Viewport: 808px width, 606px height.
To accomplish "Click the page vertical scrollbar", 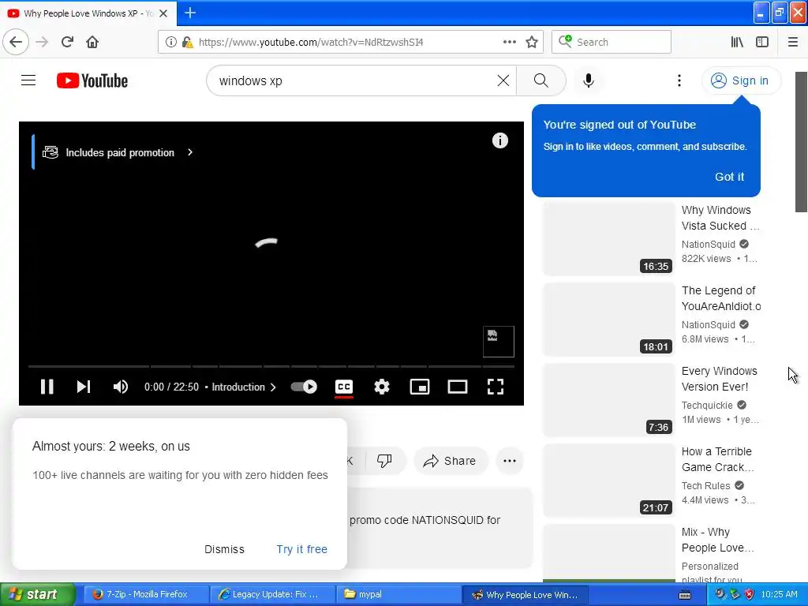I will click(x=802, y=142).
